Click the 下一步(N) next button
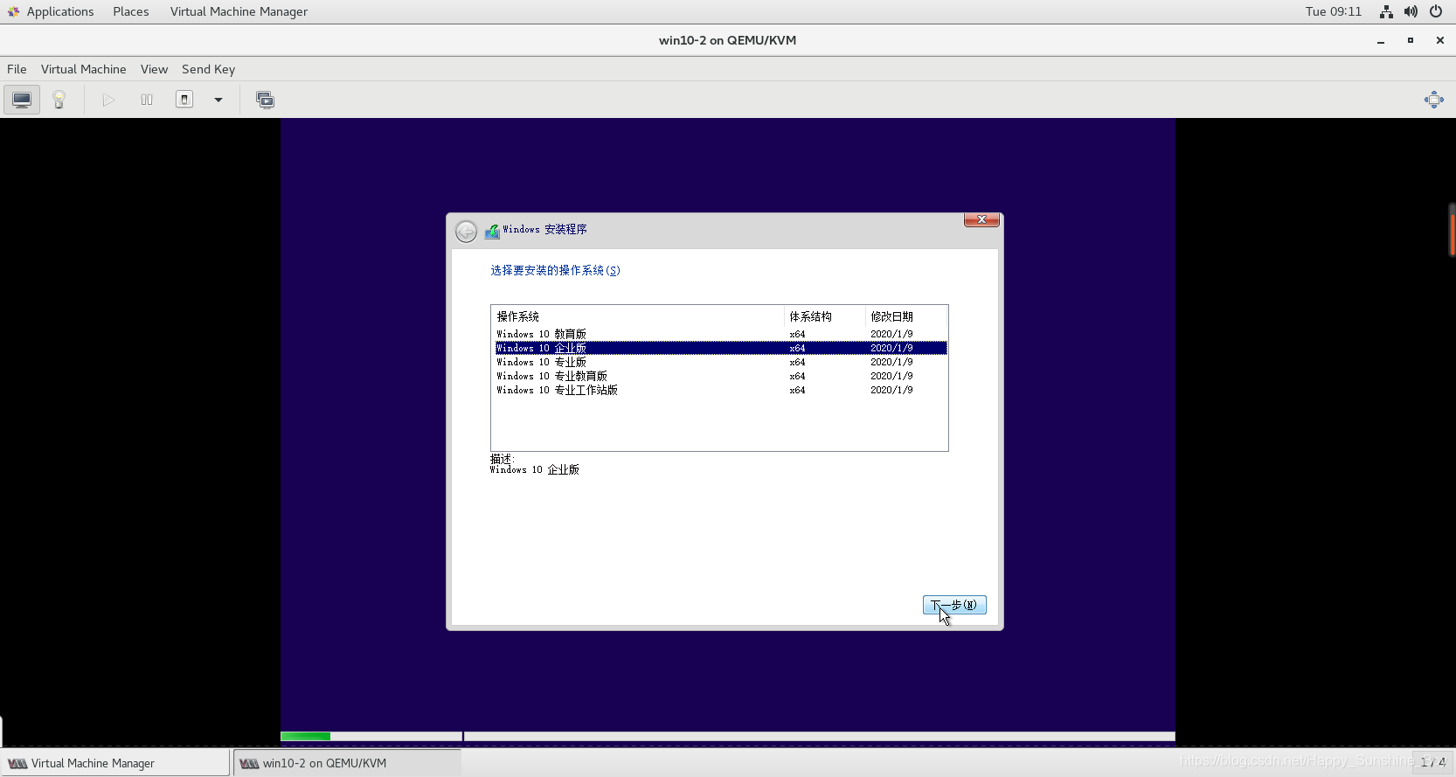 pyautogui.click(x=954, y=605)
